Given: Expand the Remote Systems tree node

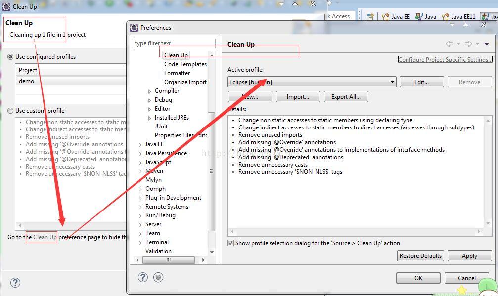Looking at the screenshot, I should [x=140, y=207].
